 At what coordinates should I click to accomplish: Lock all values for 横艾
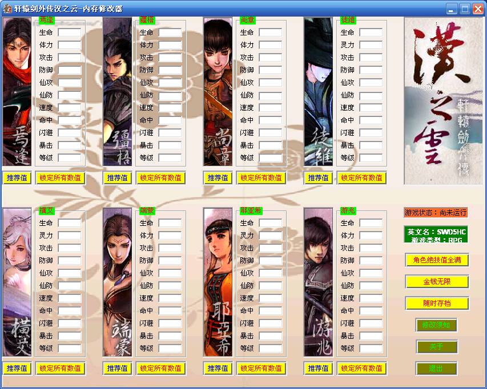click(60, 368)
